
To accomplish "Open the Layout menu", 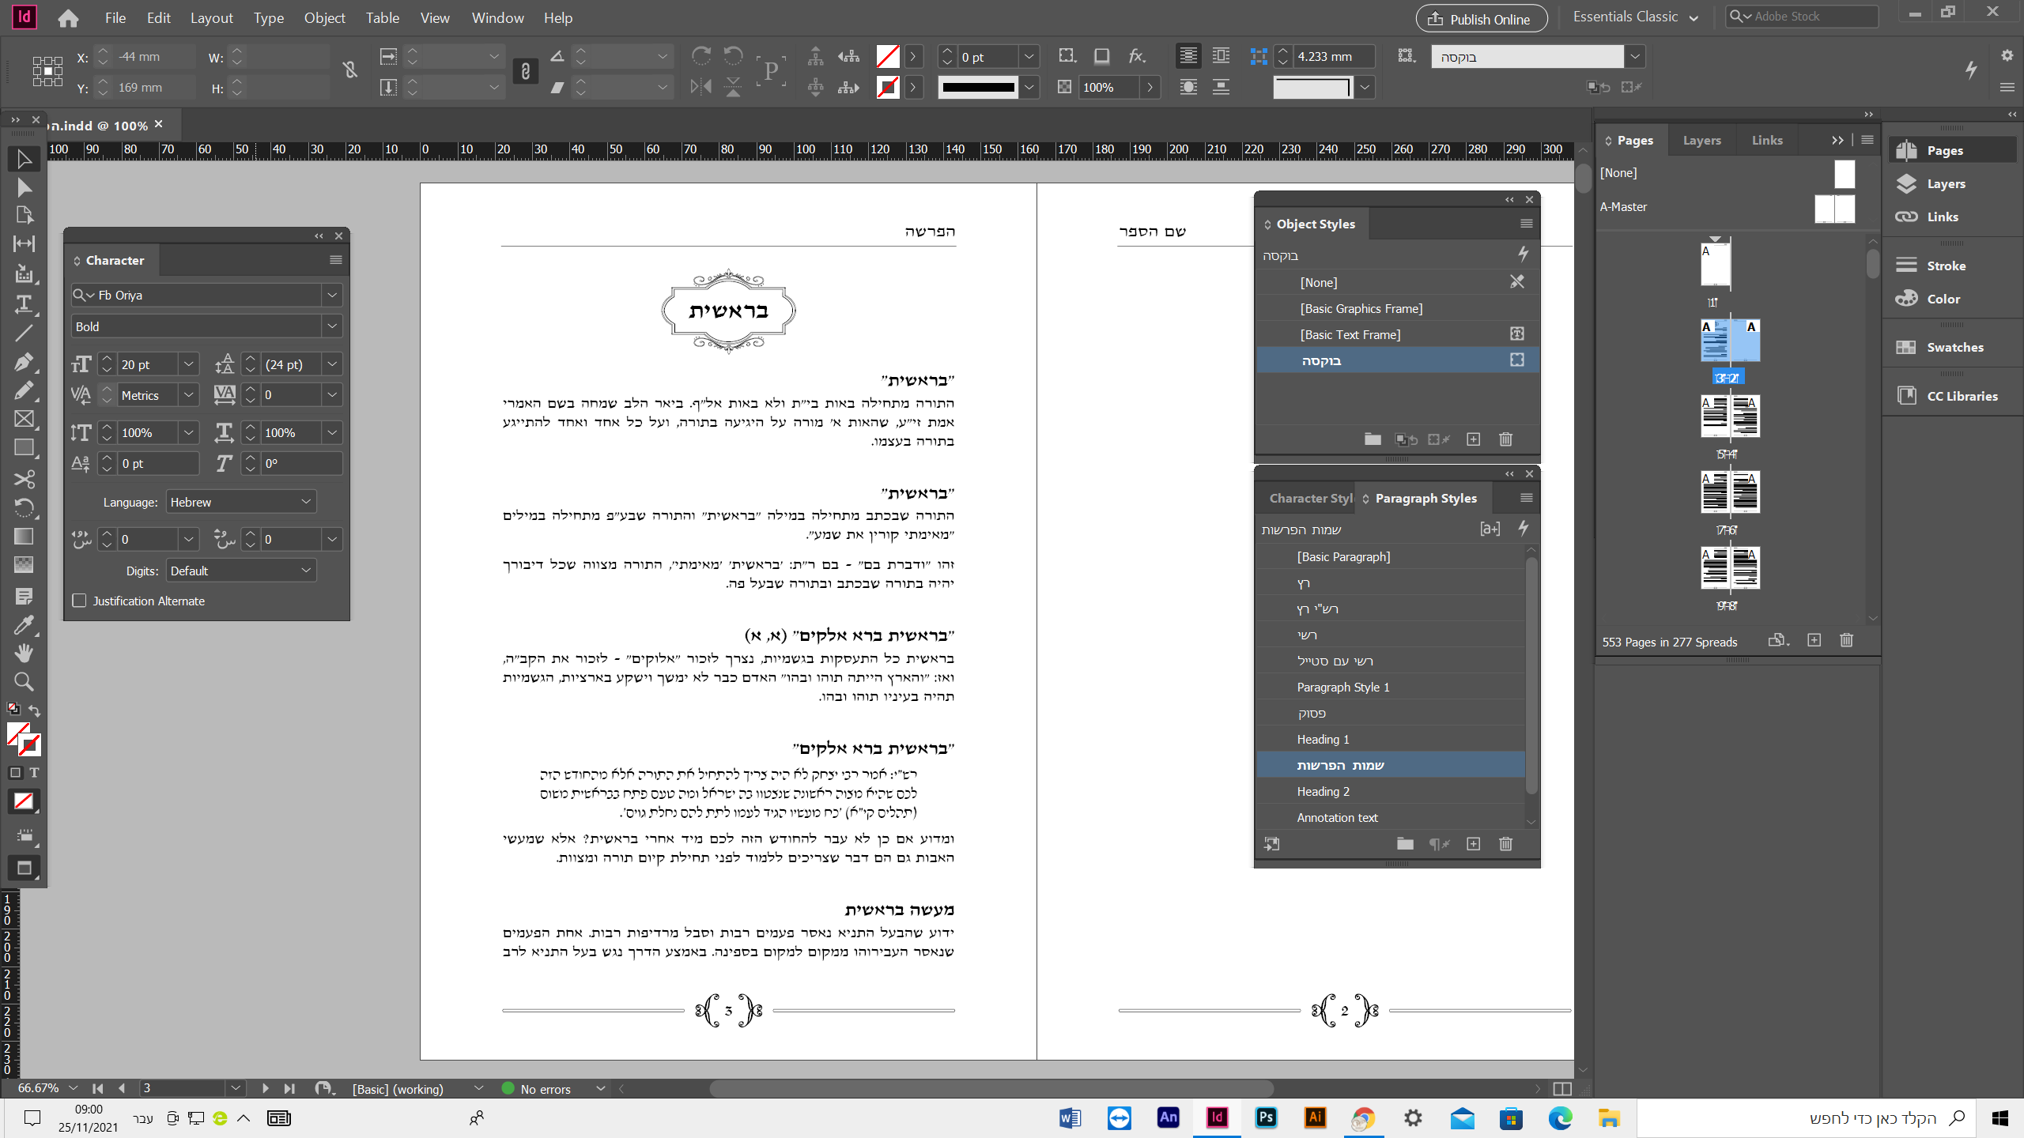I will click(x=211, y=17).
